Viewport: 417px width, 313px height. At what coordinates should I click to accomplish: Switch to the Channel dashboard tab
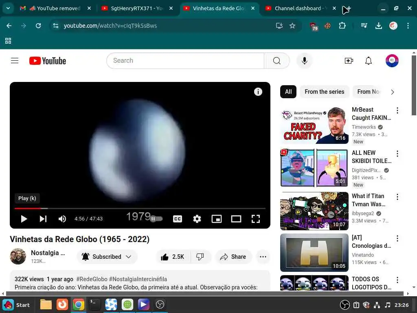tap(301, 8)
